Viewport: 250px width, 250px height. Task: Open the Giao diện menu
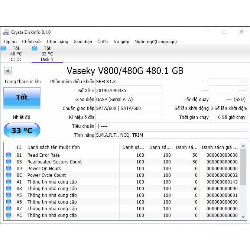click(x=83, y=42)
